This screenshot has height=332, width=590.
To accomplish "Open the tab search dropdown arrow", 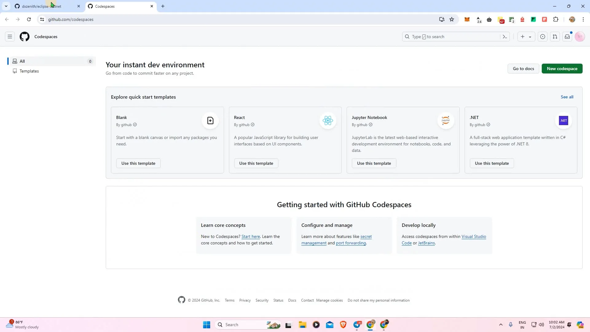I will pos(6,6).
